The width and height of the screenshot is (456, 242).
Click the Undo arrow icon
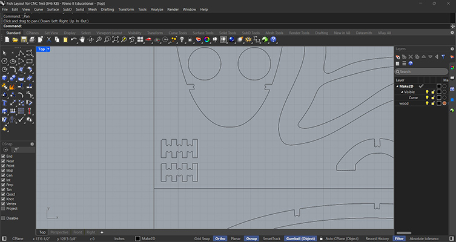(73, 40)
